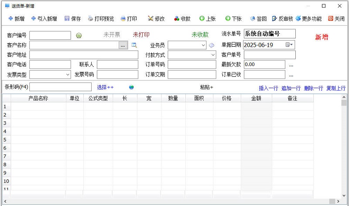349x206 pixels.
Task: Click the 产品名称 column header
Action: coord(38,98)
